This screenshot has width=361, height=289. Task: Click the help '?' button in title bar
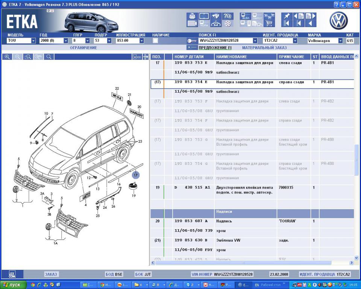pyautogui.click(x=337, y=5)
